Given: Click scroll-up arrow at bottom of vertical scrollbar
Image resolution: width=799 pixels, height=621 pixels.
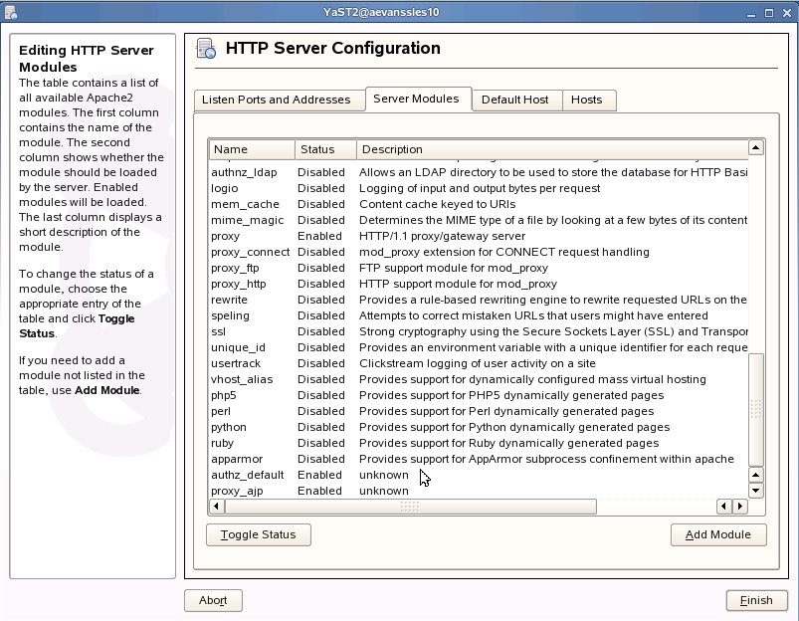Looking at the screenshot, I should tap(755, 475).
